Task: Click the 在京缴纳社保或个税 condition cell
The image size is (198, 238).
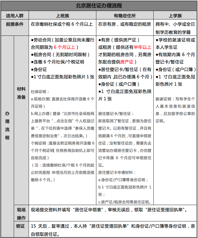Action: pos(62,24)
